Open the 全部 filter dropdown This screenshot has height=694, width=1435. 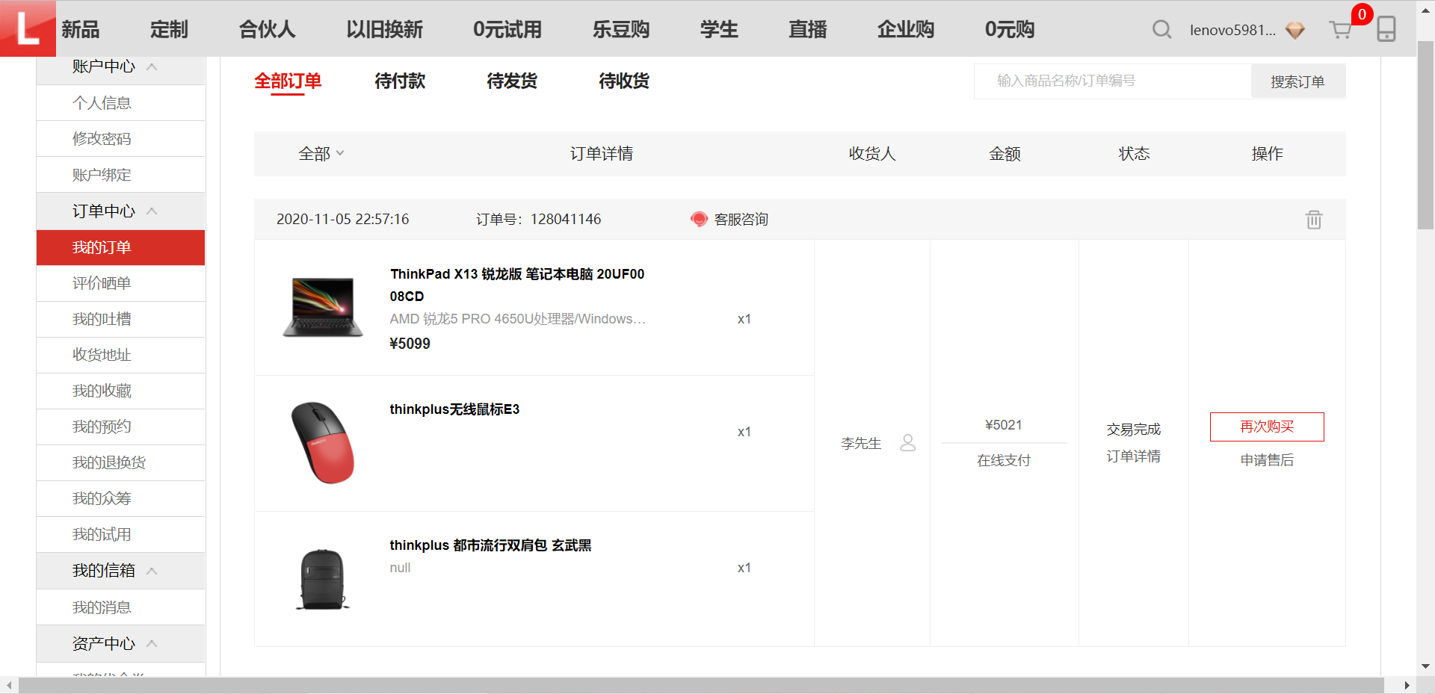[x=321, y=154]
